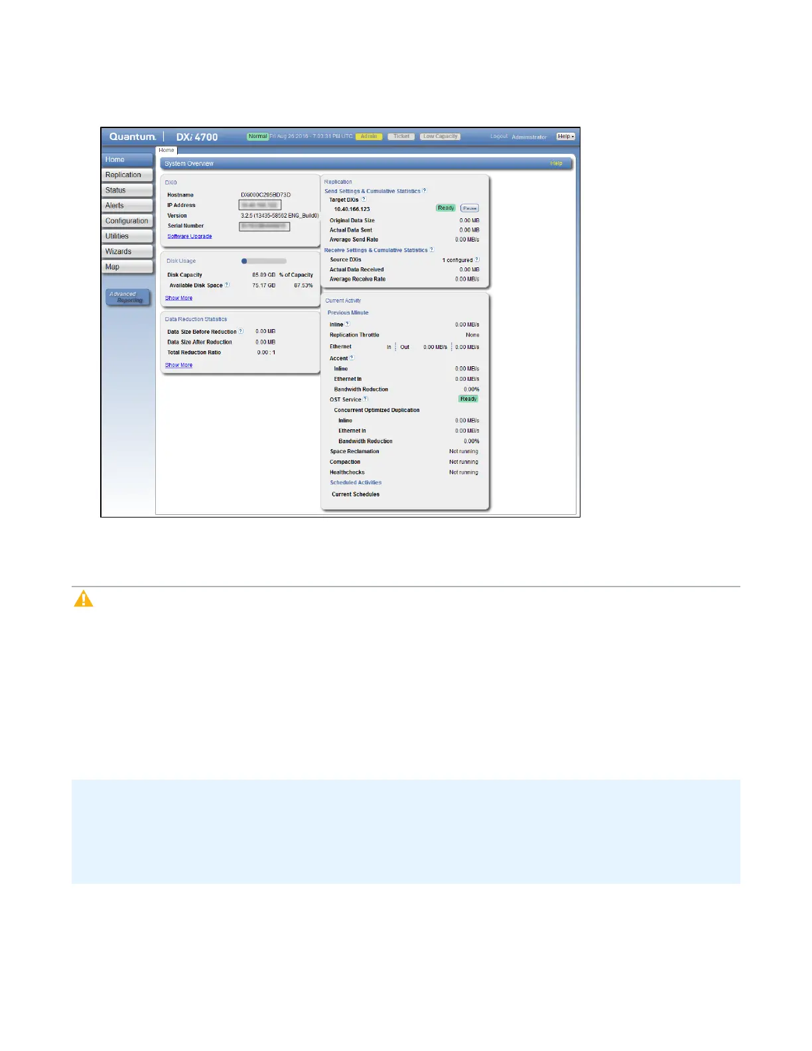The height and width of the screenshot is (1051, 812).
Task: Click the Ticket status button
Action: click(401, 137)
